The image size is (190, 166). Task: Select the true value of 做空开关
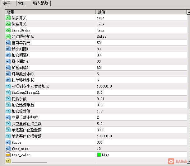point(101,24)
